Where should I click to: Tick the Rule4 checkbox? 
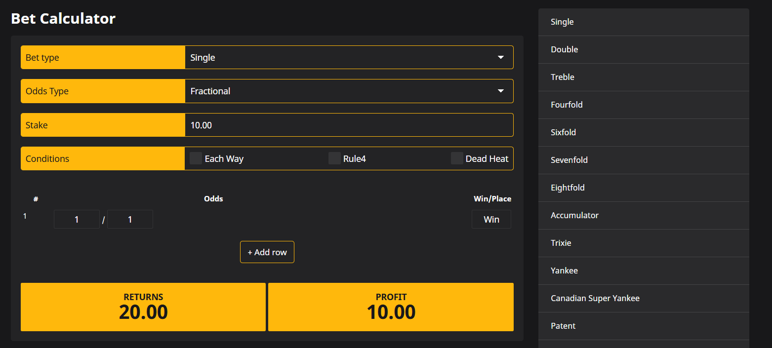(335, 158)
